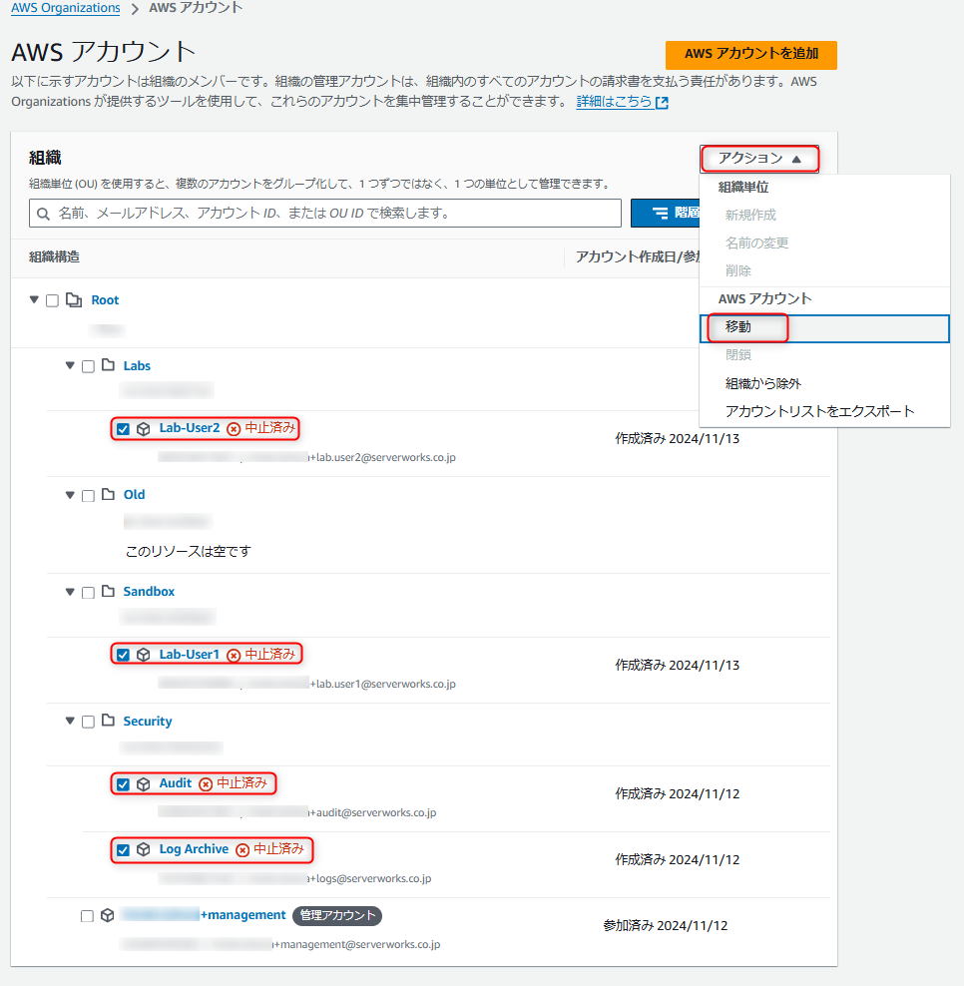Image resolution: width=964 pixels, height=986 pixels.
Task: Collapse the Old OU node
Action: coord(70,495)
